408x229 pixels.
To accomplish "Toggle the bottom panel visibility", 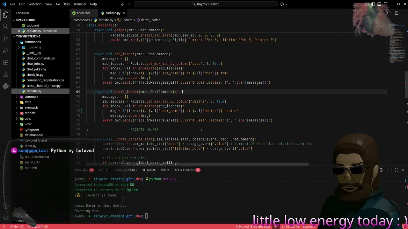I will pyautogui.click(x=379, y=4).
